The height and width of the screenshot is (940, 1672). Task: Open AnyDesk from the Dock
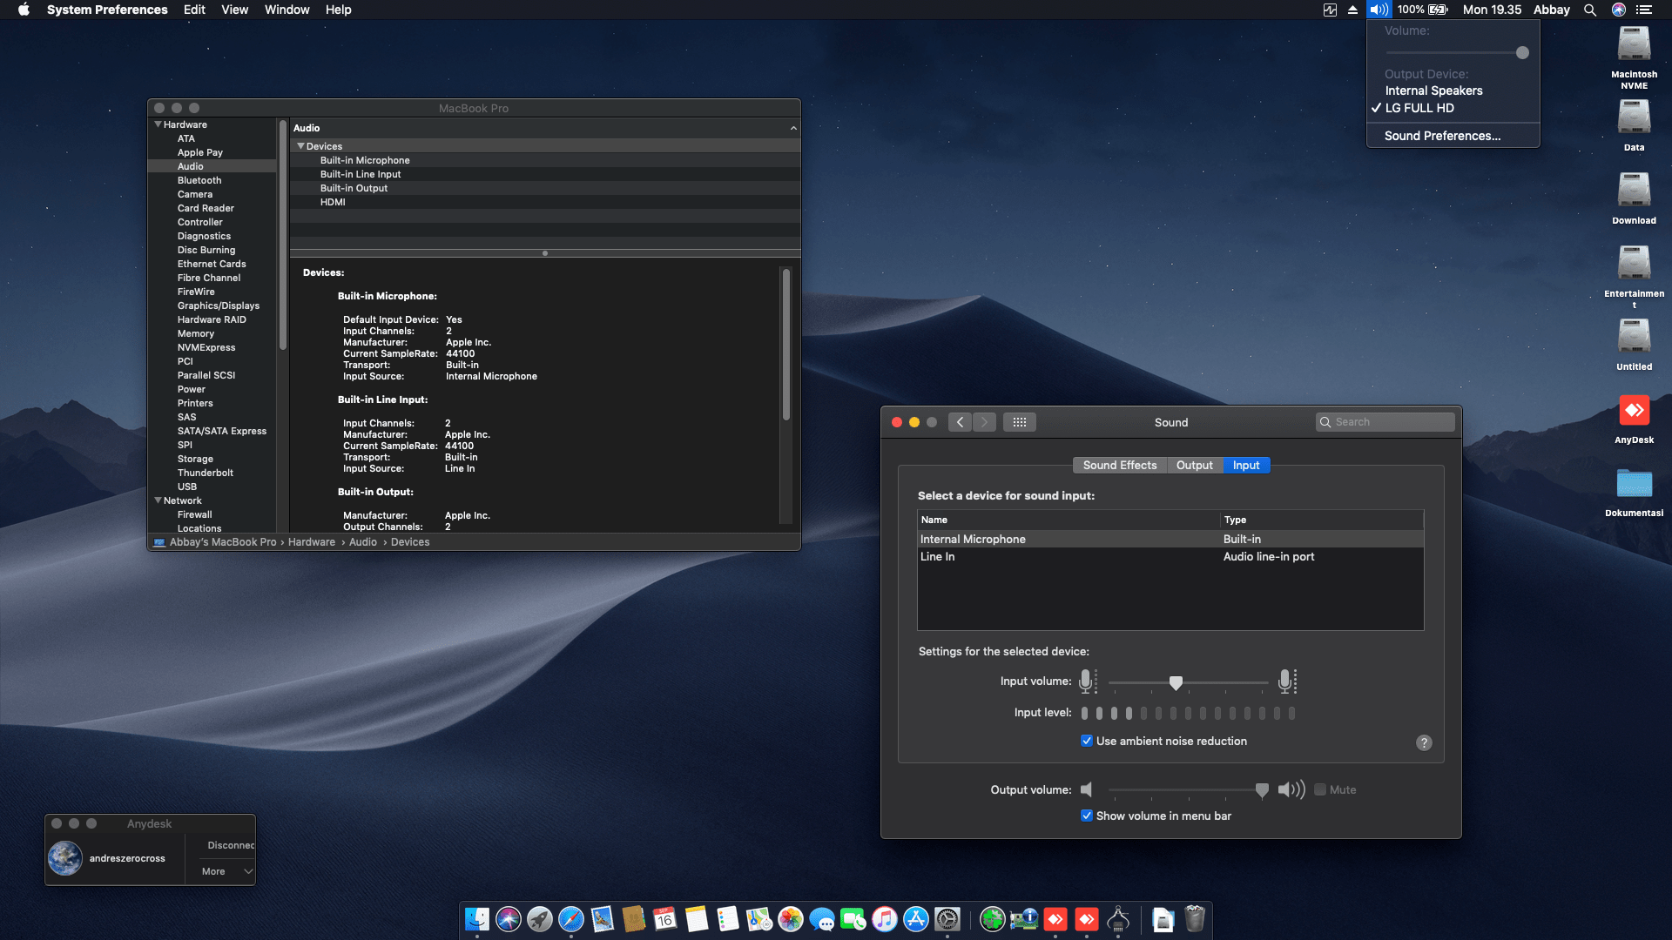(x=1056, y=918)
